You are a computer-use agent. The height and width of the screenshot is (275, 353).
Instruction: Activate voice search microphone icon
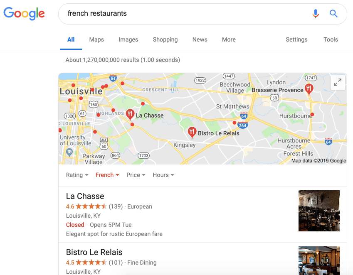coord(316,14)
